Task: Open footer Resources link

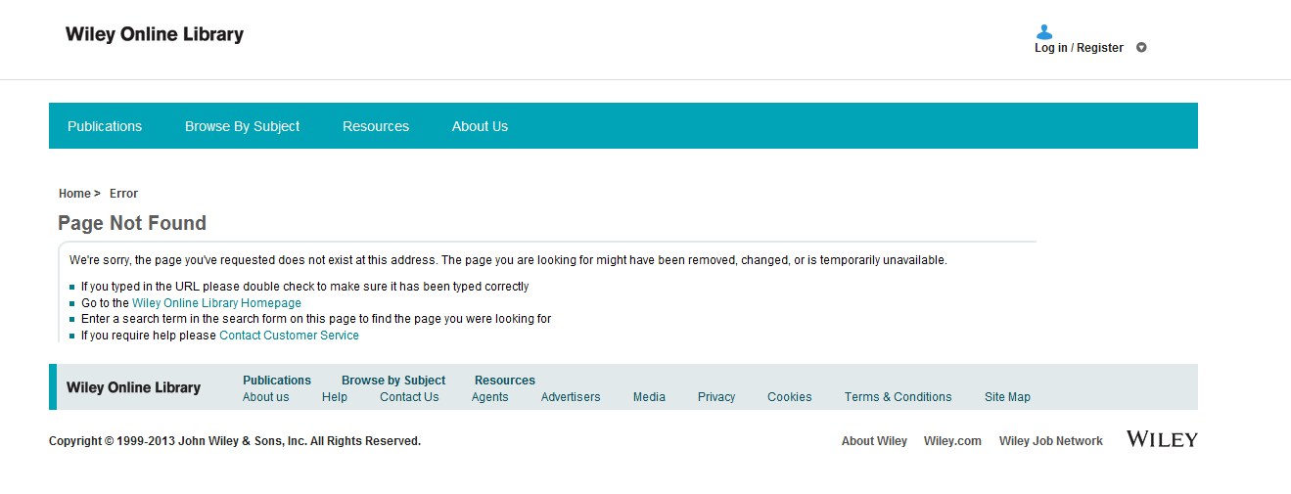Action: click(505, 381)
